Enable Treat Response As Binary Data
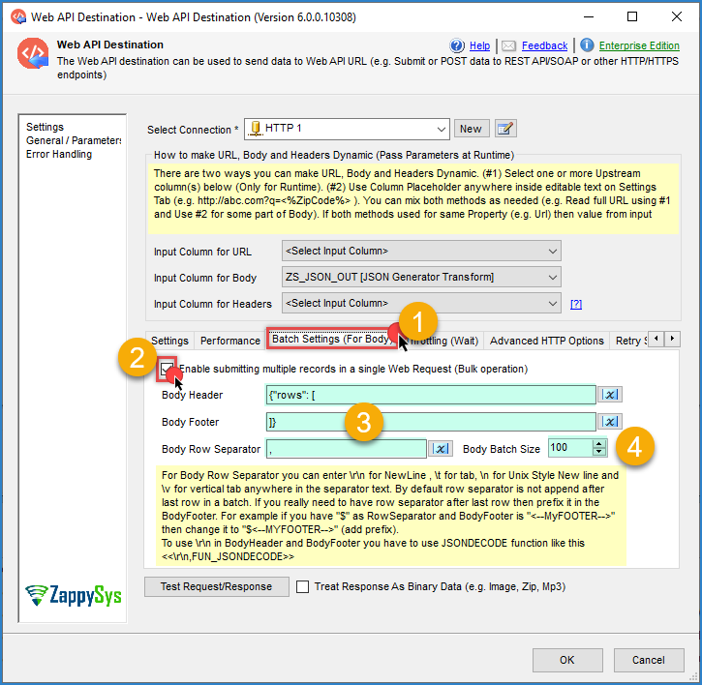 click(303, 586)
